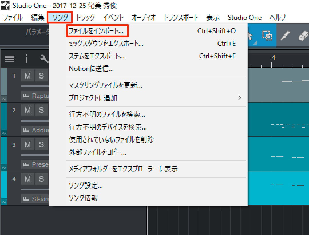The image size is (309, 235).
Task: Click track 4 color strip
Action: pyautogui.click(x=4, y=185)
